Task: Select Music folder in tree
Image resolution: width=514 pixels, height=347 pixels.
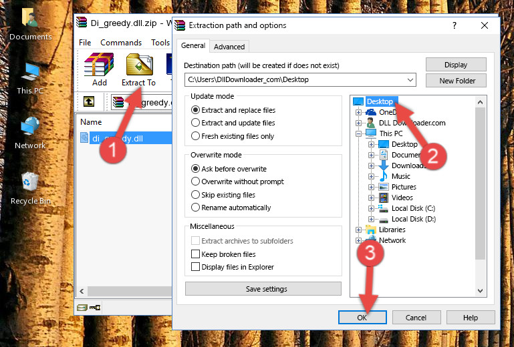Action: tap(400, 176)
